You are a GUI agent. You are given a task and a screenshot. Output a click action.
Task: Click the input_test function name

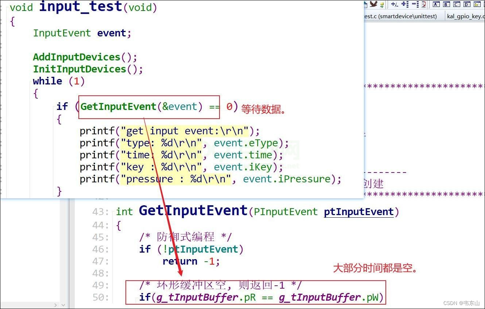pyautogui.click(x=81, y=7)
